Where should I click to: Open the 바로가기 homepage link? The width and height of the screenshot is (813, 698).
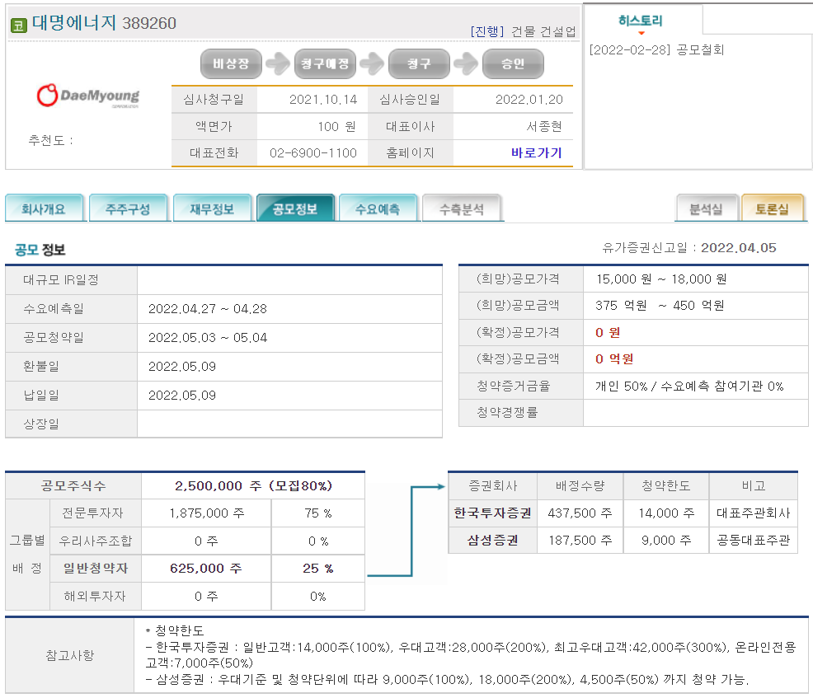click(536, 152)
